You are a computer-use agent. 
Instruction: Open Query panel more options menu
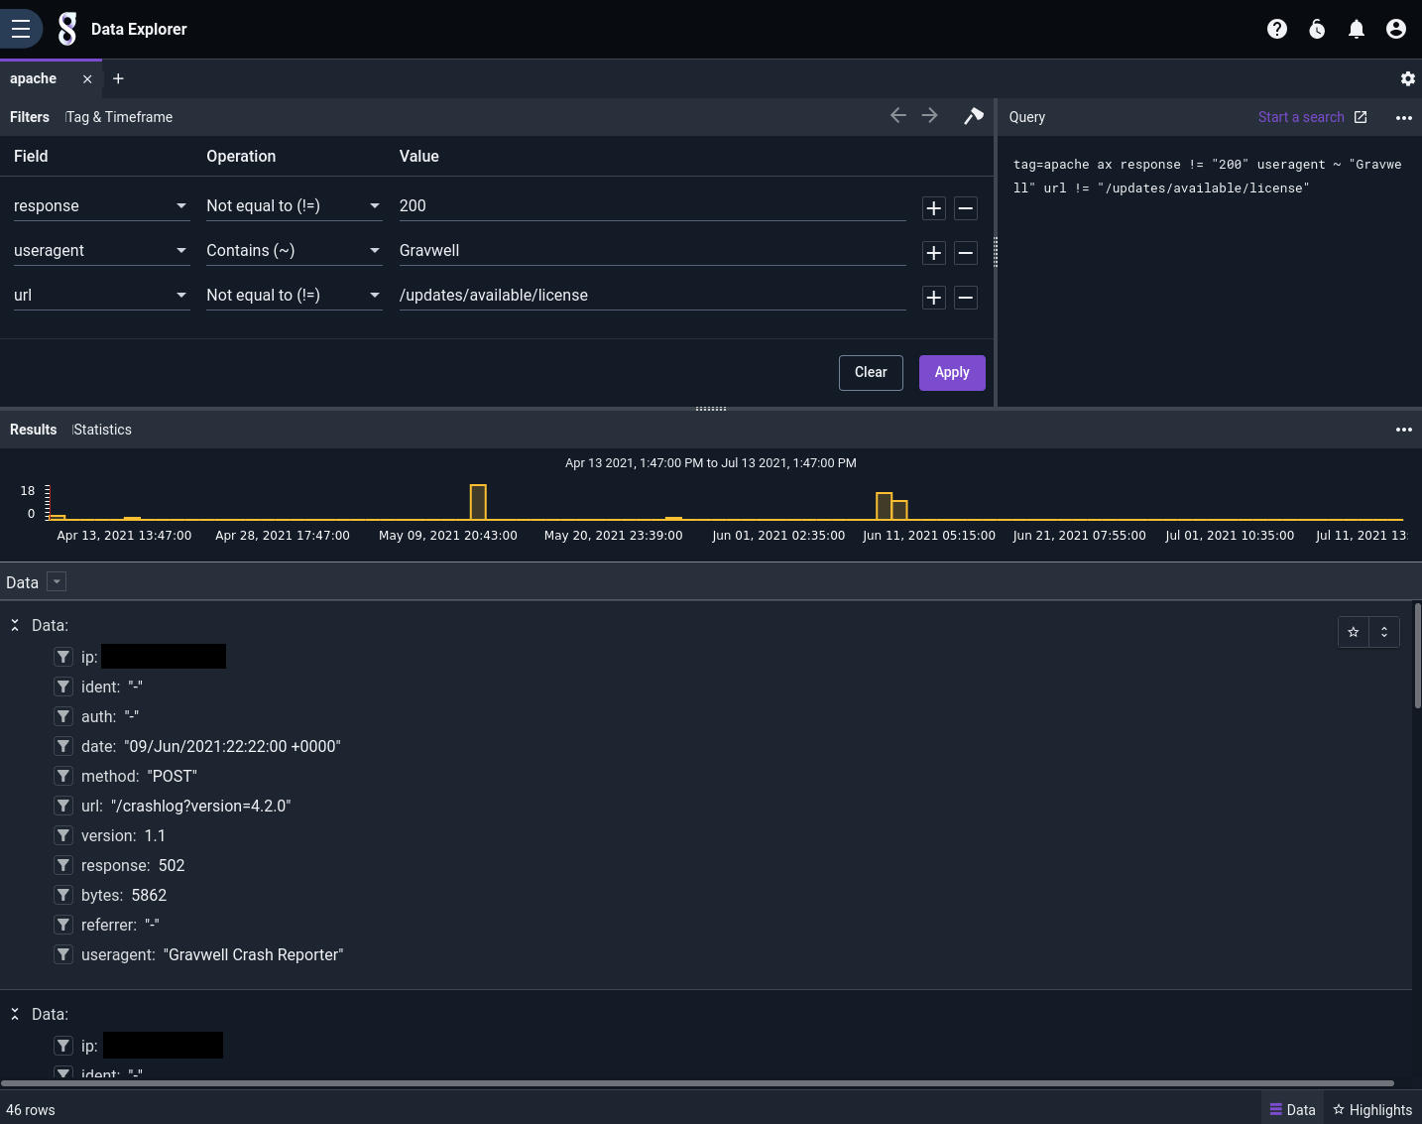(1404, 117)
